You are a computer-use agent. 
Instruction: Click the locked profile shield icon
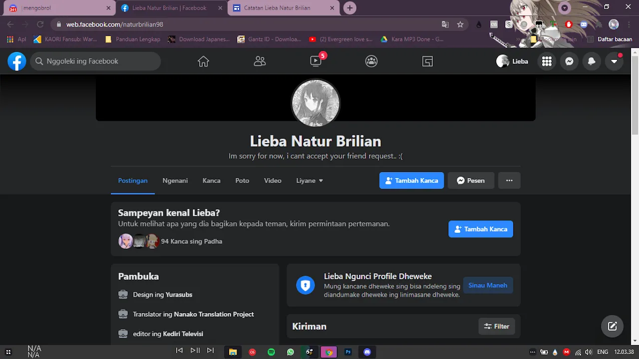click(306, 285)
